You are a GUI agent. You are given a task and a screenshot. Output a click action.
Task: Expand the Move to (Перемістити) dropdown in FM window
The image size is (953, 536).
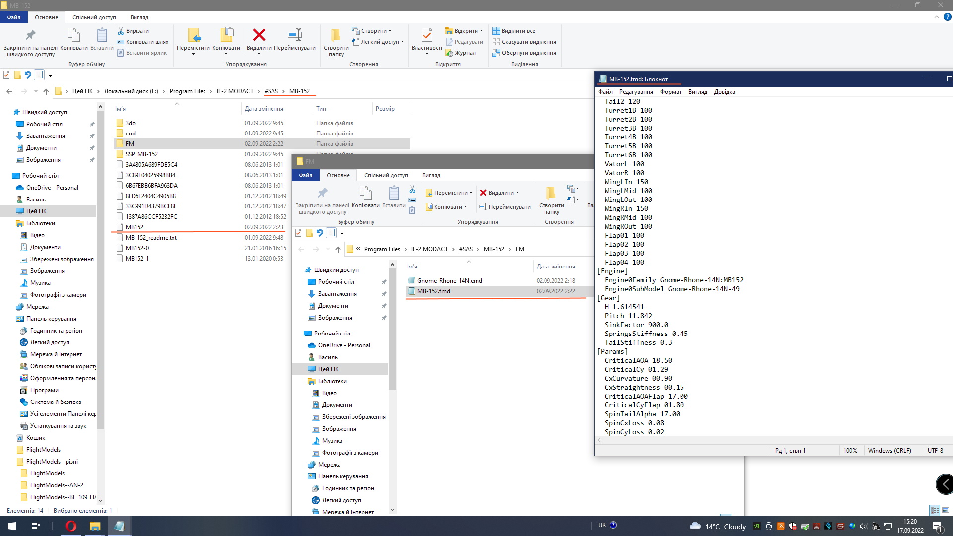click(449, 193)
